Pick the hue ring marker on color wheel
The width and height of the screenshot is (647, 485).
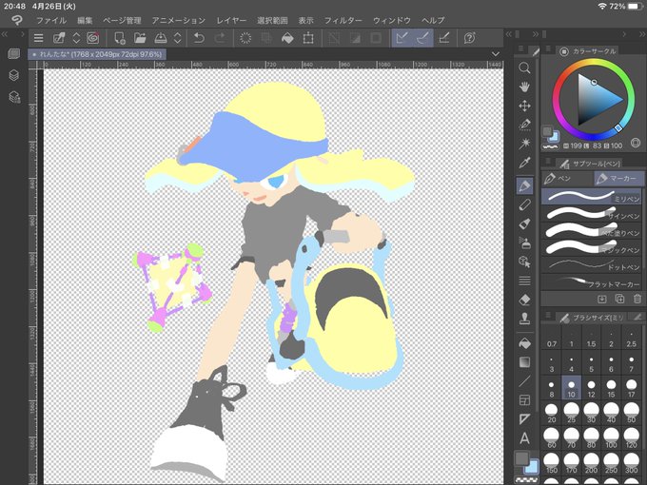click(x=618, y=128)
